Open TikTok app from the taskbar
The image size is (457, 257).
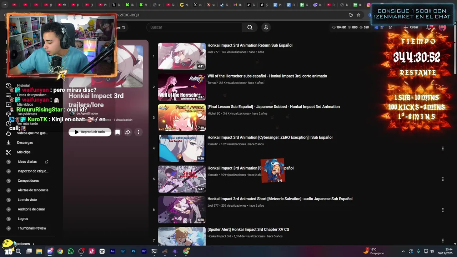pos(91,251)
